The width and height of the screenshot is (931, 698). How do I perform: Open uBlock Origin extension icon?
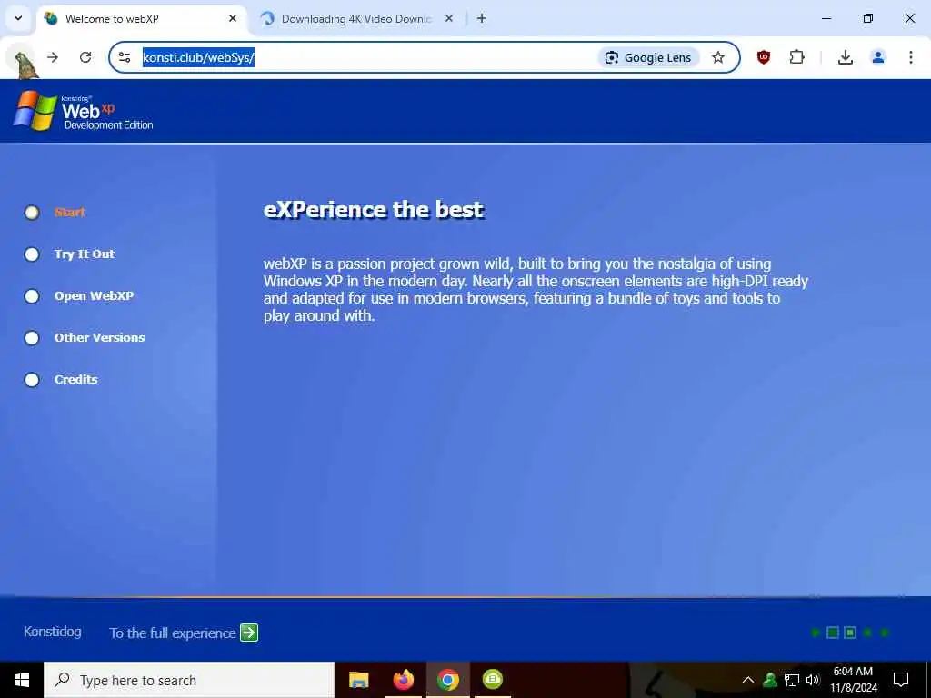click(x=764, y=57)
